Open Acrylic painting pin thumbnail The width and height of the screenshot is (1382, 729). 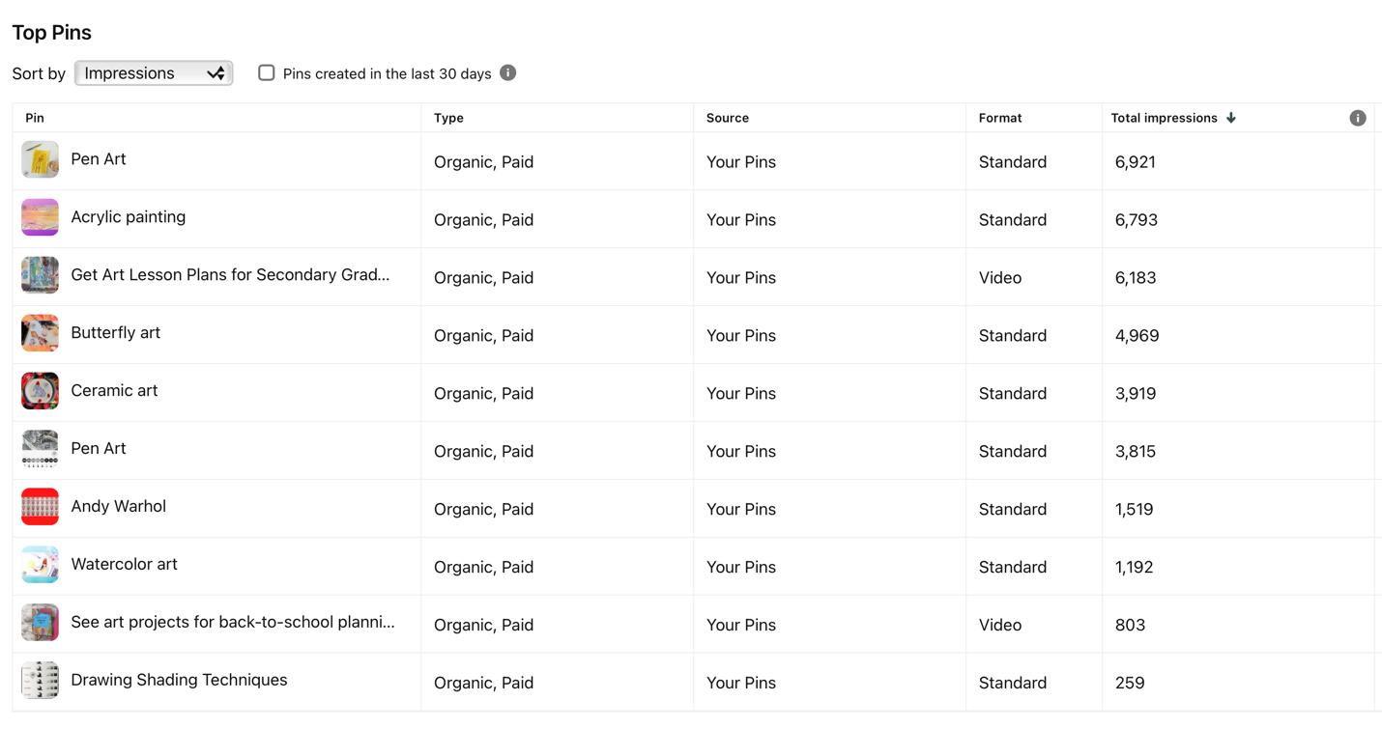(41, 217)
